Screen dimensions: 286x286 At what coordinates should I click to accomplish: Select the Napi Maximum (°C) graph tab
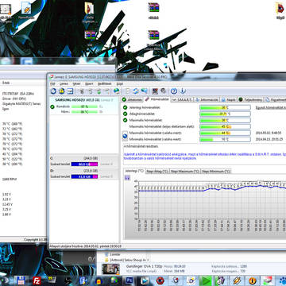pyautogui.click(x=185, y=172)
